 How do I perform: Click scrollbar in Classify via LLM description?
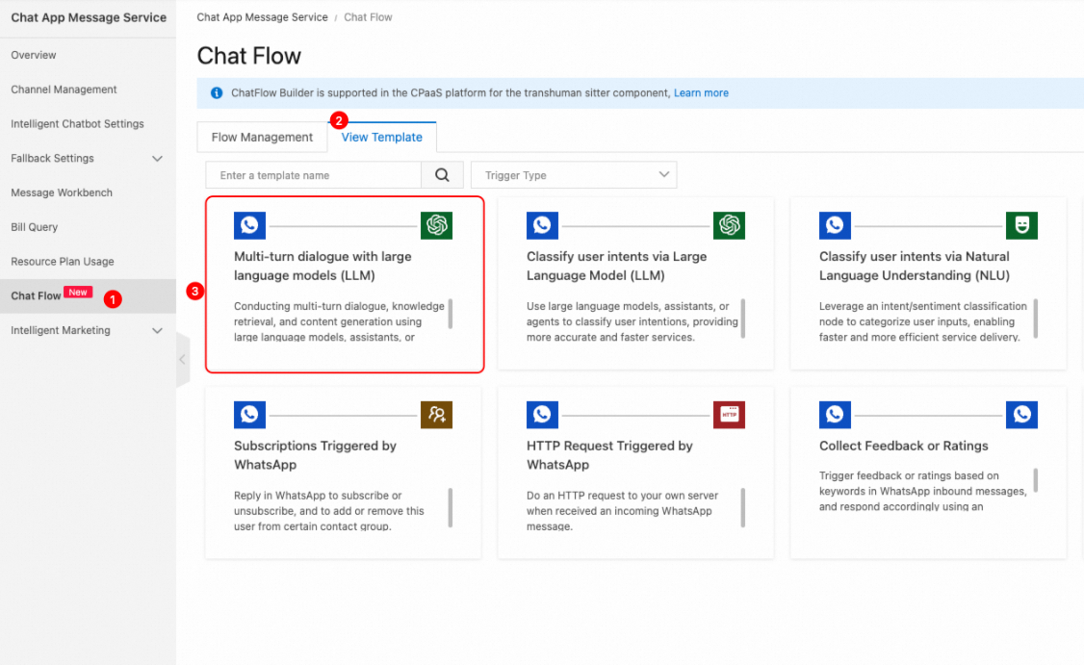pyautogui.click(x=743, y=319)
